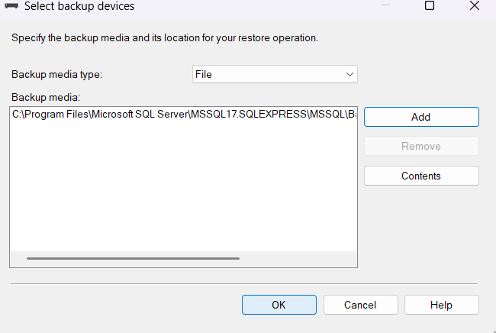Open Help for this dialog
Image resolution: width=496 pixels, height=333 pixels.
[x=441, y=305]
